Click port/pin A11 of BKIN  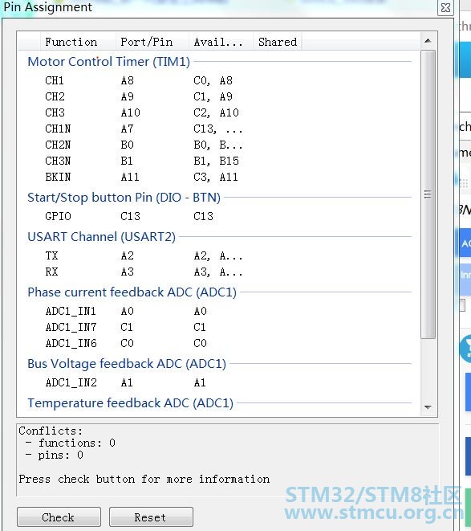[130, 177]
